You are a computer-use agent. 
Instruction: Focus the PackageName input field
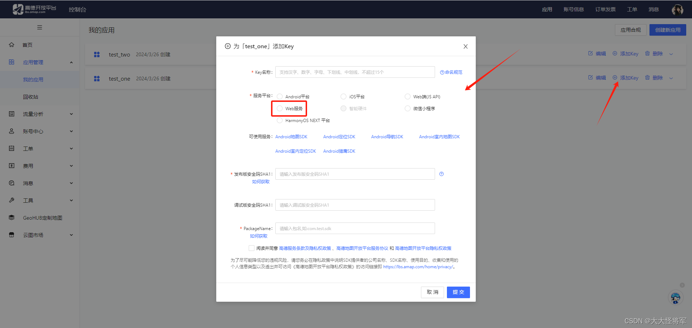pyautogui.click(x=355, y=228)
